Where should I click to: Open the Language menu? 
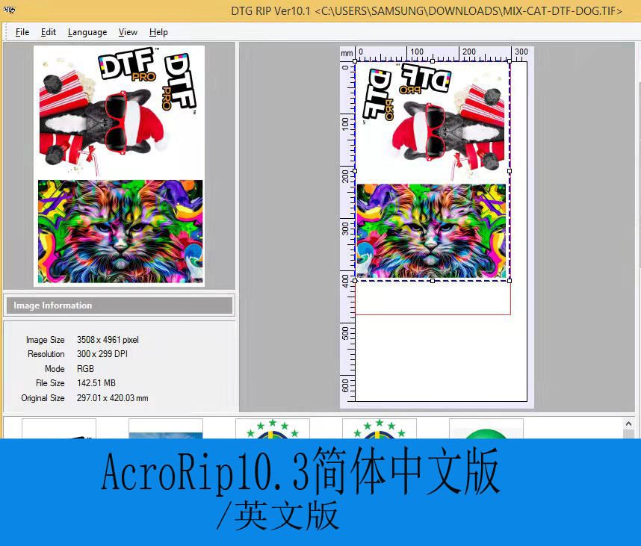point(87,32)
